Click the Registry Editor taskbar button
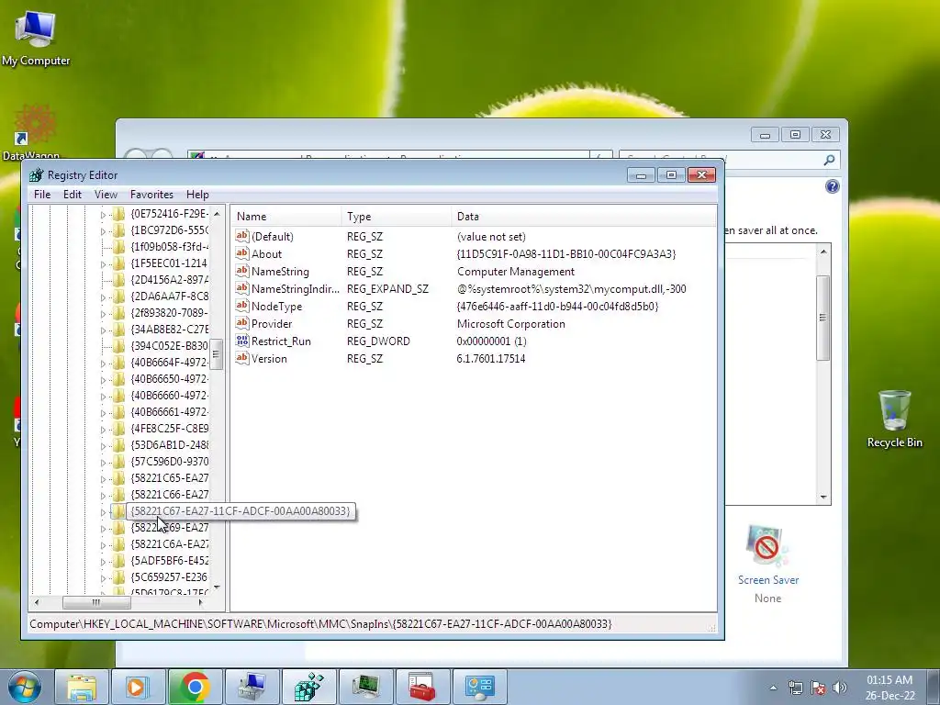The width and height of the screenshot is (940, 705). [308, 687]
